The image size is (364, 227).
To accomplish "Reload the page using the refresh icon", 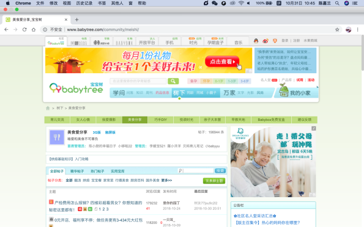I will tap(24, 30).
